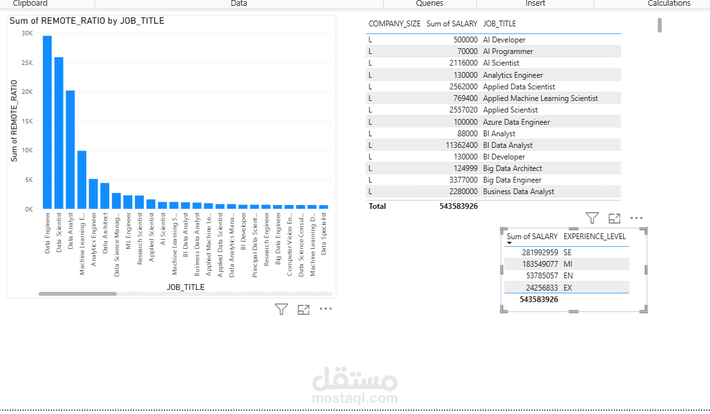Open the Data ribbon section
Screen dimensions: 710x414
click(238, 4)
